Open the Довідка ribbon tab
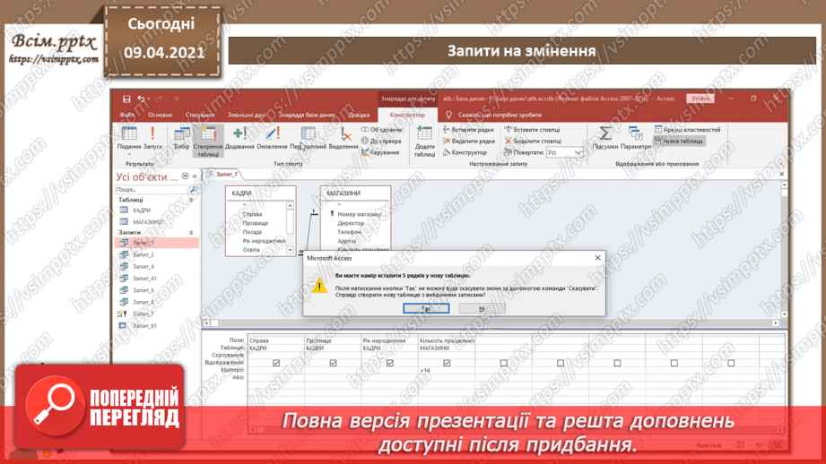Screen dimensions: 826x464 pyautogui.click(x=359, y=115)
